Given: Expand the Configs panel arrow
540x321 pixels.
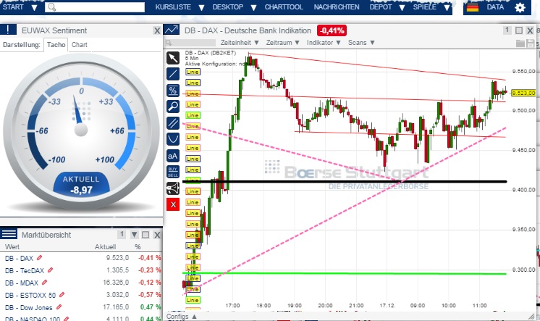Looking at the screenshot, I should pyautogui.click(x=194, y=316).
